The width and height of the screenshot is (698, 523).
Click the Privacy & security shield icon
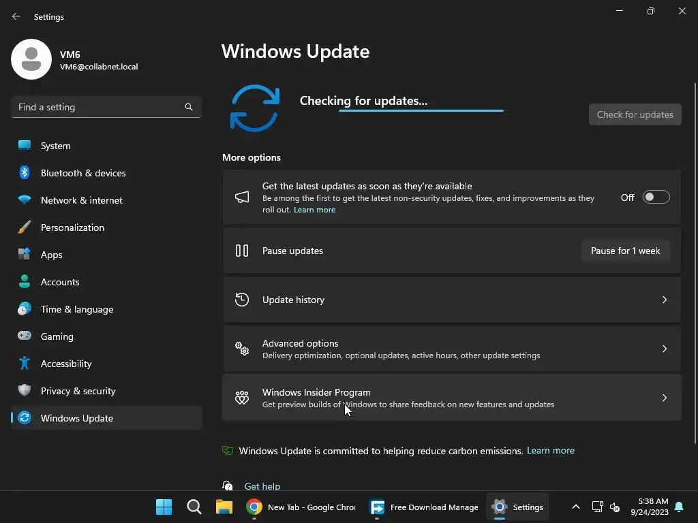click(25, 390)
